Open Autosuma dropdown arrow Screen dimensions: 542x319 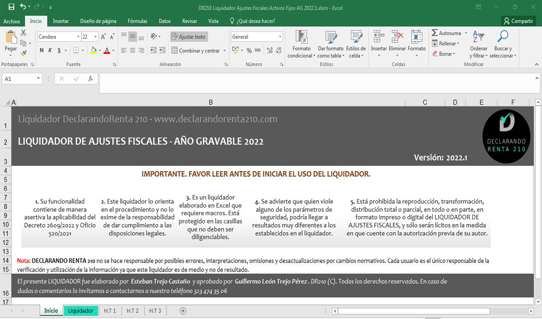(466, 33)
